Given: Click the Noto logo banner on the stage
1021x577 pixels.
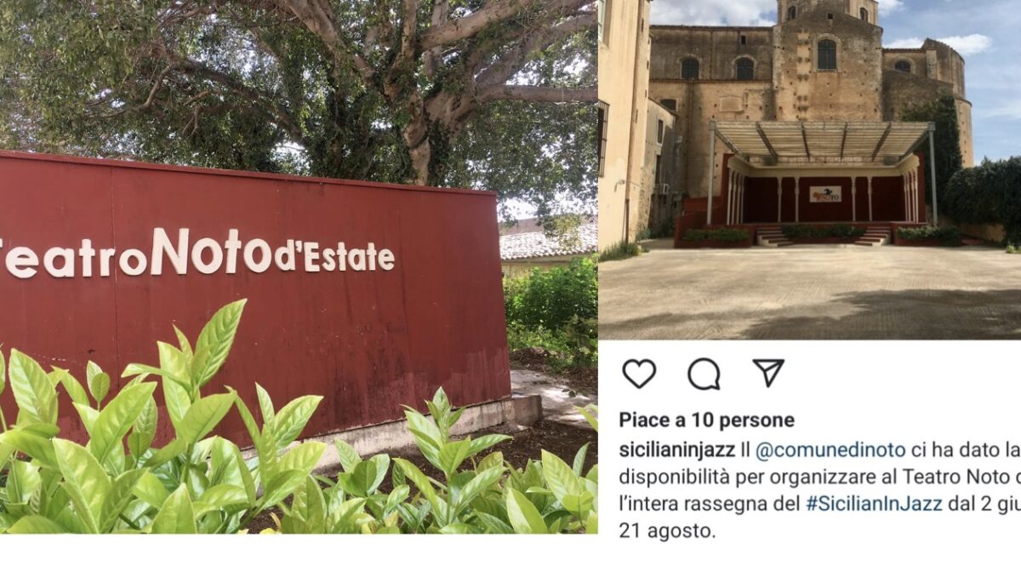Looking at the screenshot, I should pyautogui.click(x=824, y=194).
